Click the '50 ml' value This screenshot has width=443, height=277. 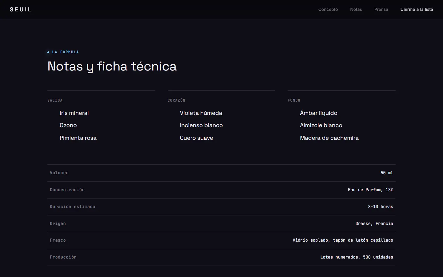pyautogui.click(x=387, y=173)
